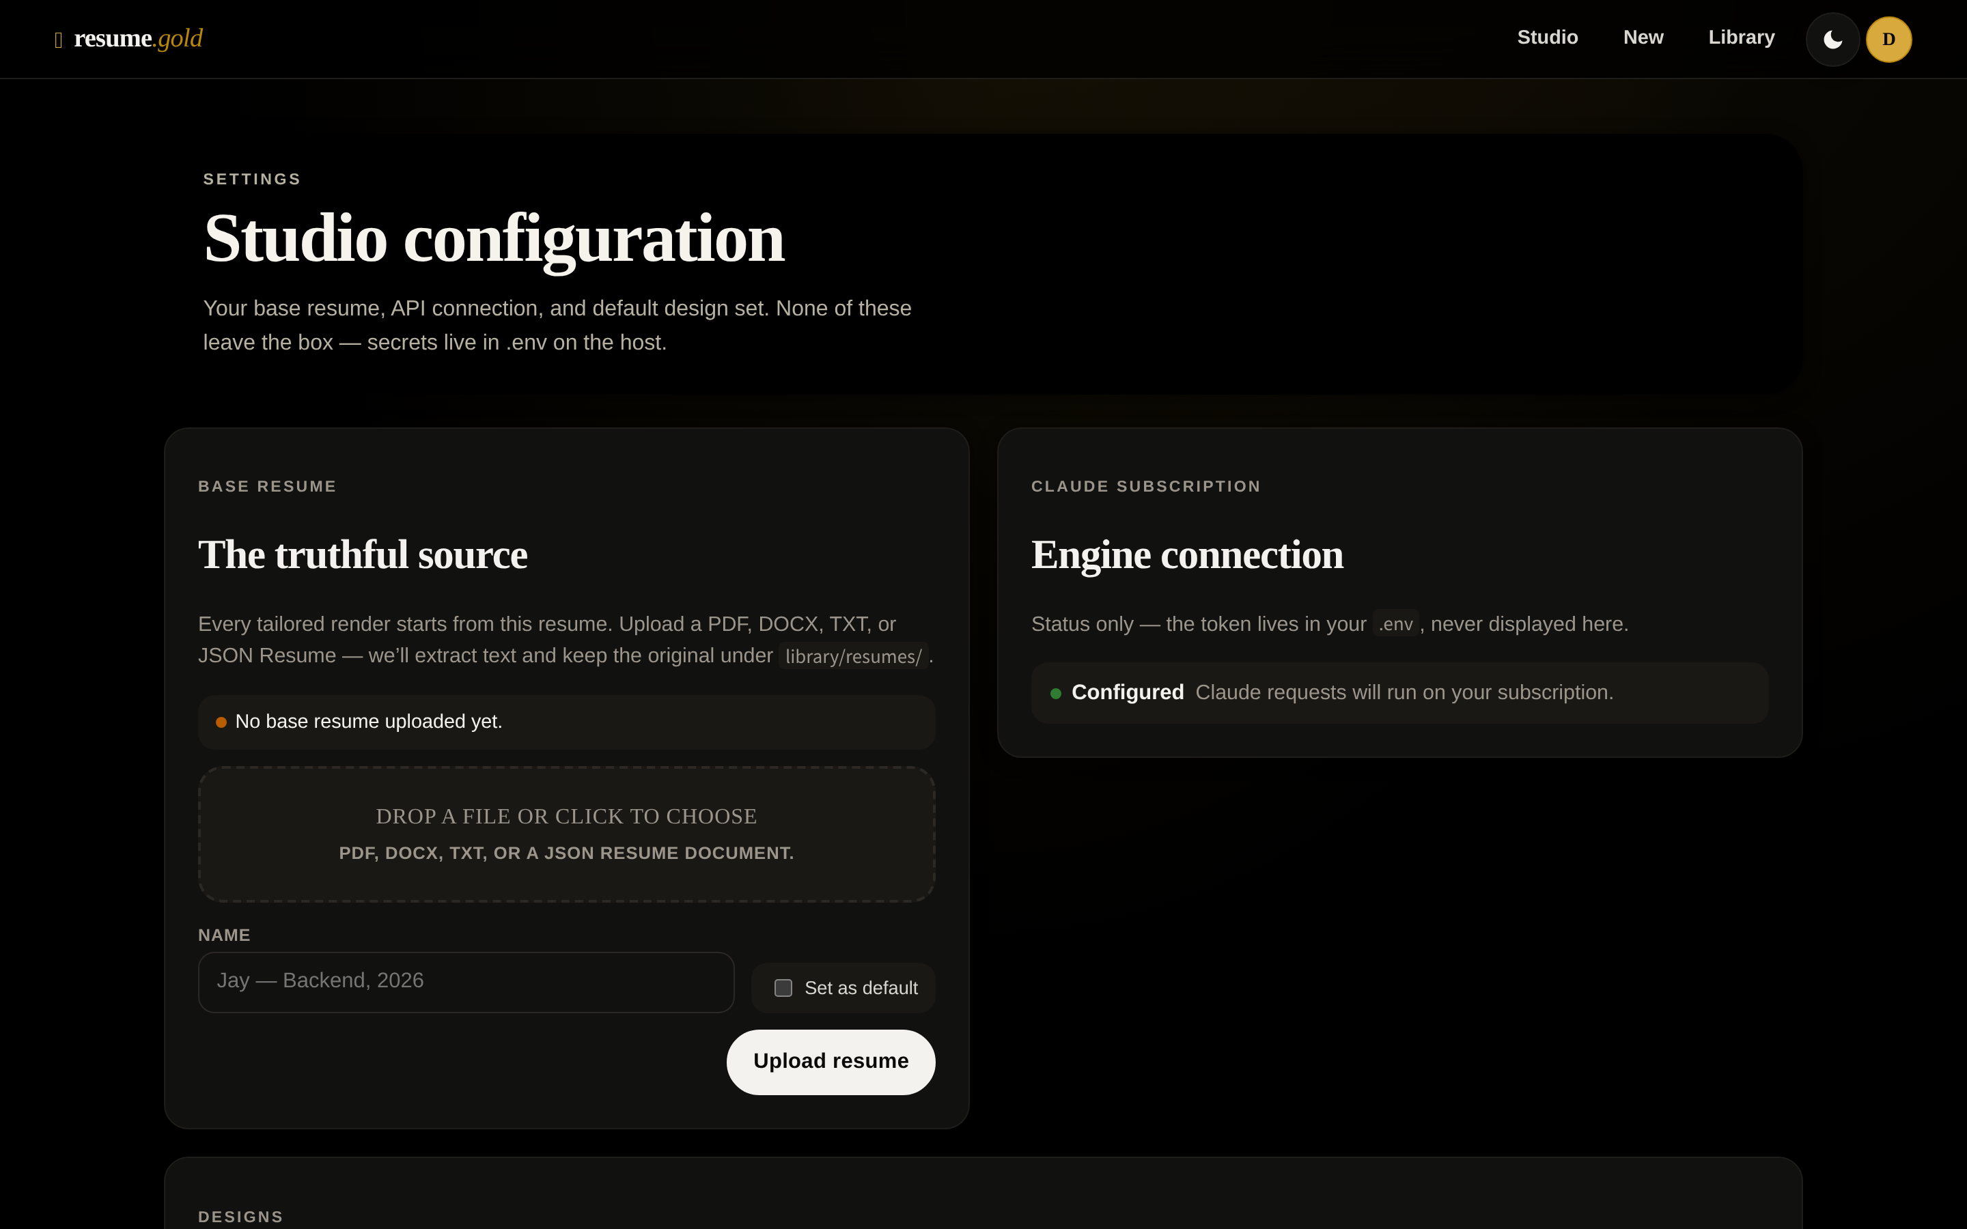1967x1229 pixels.
Task: Click the Upload resume button
Action: coord(831,1062)
